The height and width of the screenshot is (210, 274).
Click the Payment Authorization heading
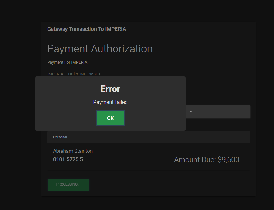pos(100,48)
